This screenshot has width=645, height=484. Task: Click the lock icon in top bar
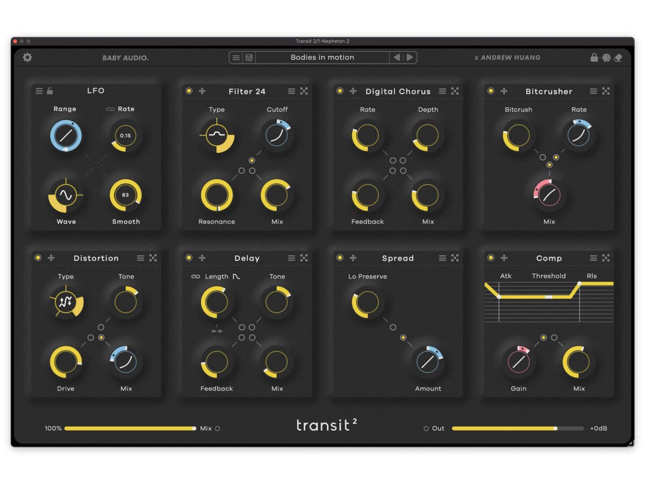pos(594,58)
